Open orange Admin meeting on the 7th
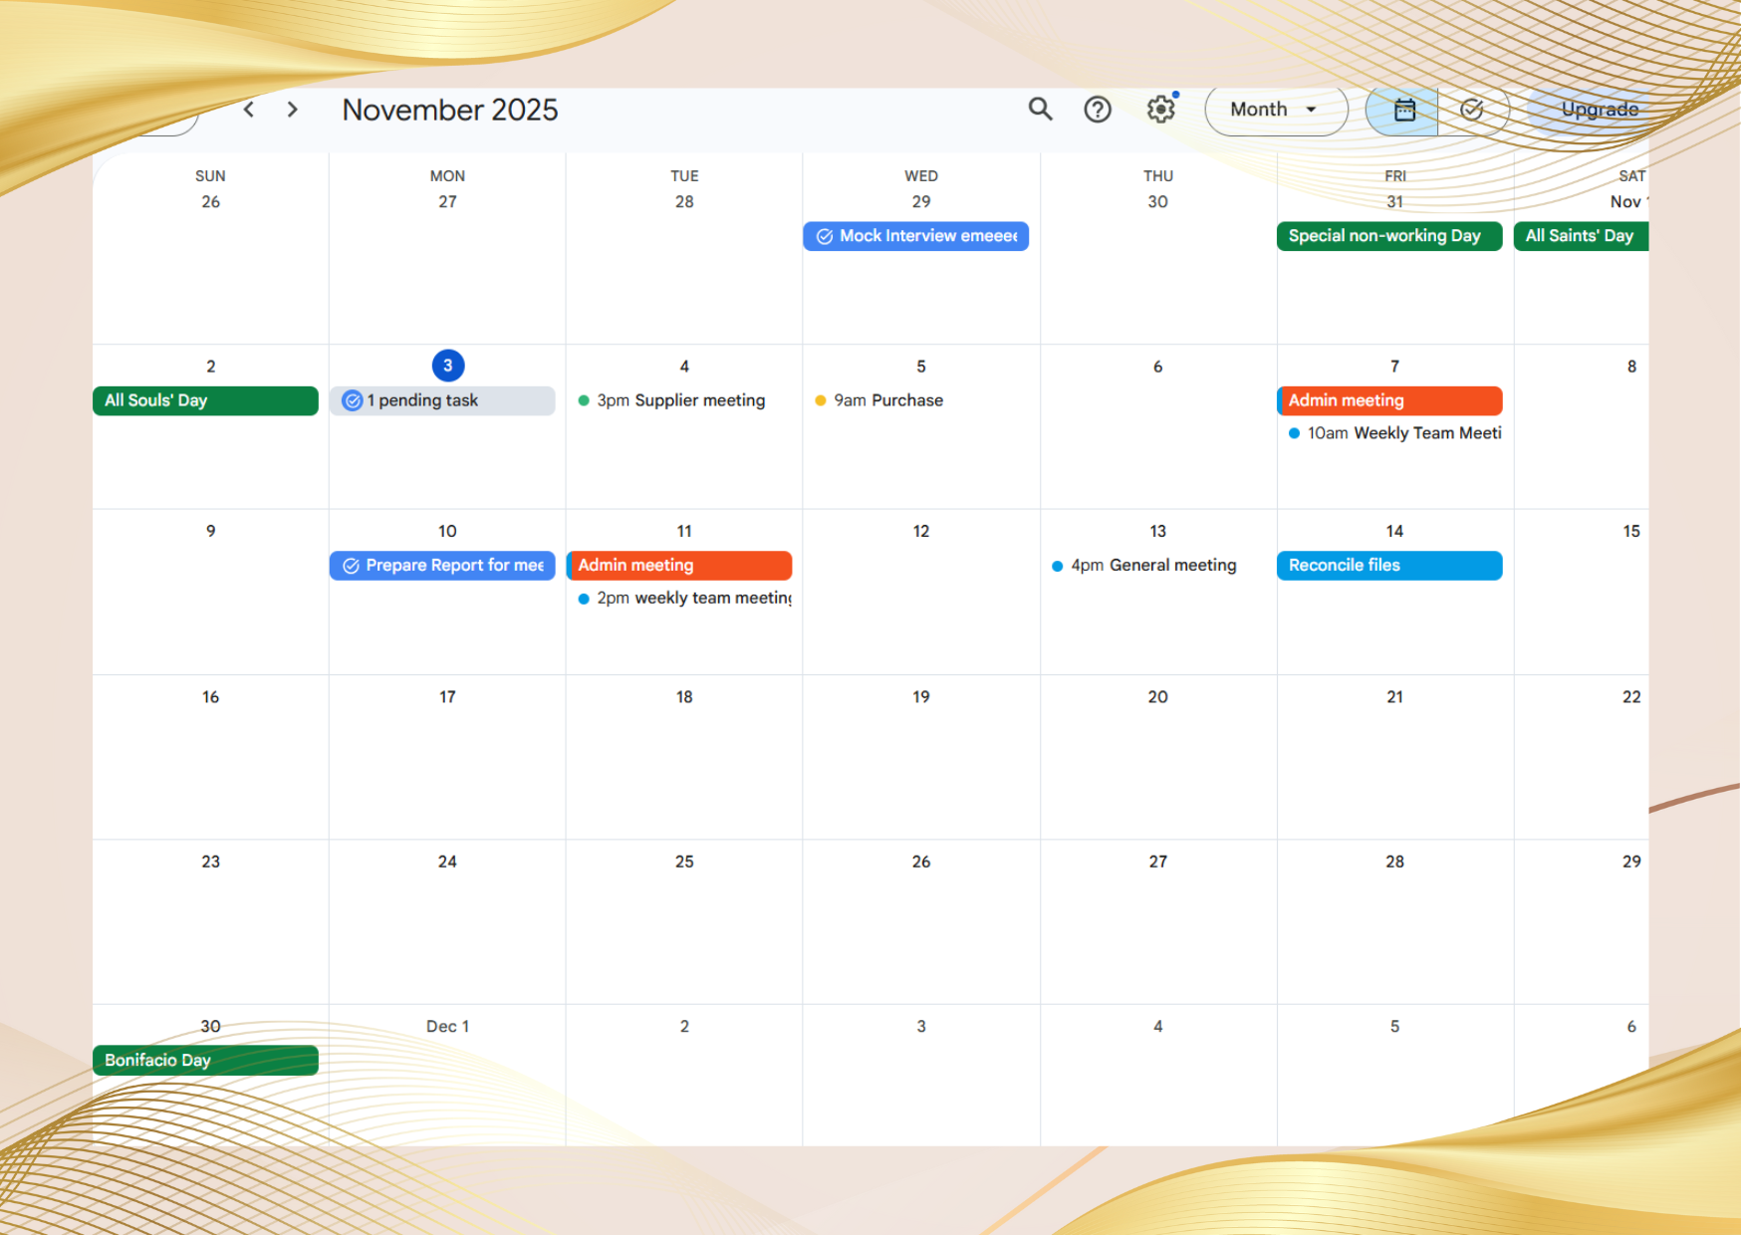Image resolution: width=1741 pixels, height=1235 pixels. pos(1388,400)
